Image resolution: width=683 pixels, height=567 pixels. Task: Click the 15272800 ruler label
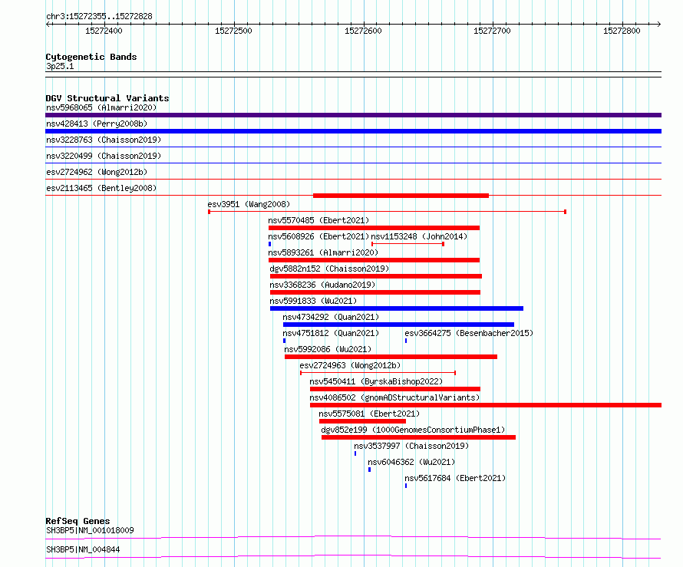click(x=622, y=31)
